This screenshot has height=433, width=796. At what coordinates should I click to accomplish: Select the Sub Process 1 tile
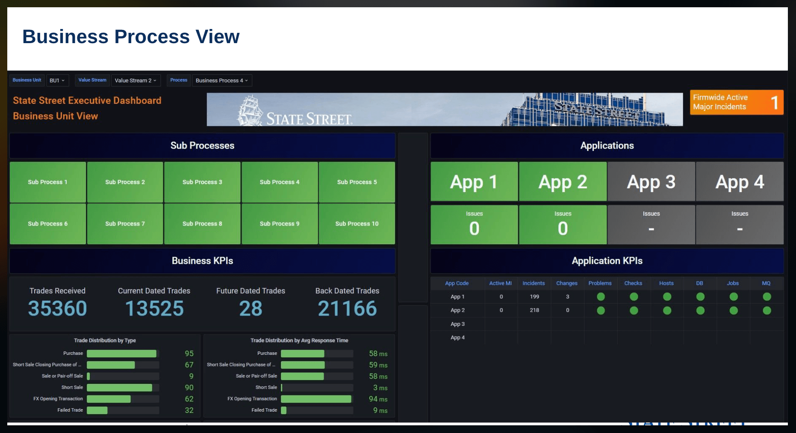point(48,182)
